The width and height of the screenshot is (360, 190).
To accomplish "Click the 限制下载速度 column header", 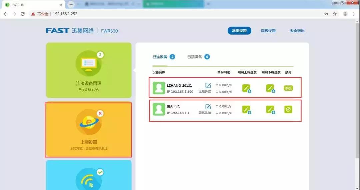I will pyautogui.click(x=271, y=72).
